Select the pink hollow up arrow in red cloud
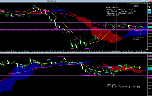Image resolution: width=152 pixels, height=96 pixels. pyautogui.click(x=95, y=29)
